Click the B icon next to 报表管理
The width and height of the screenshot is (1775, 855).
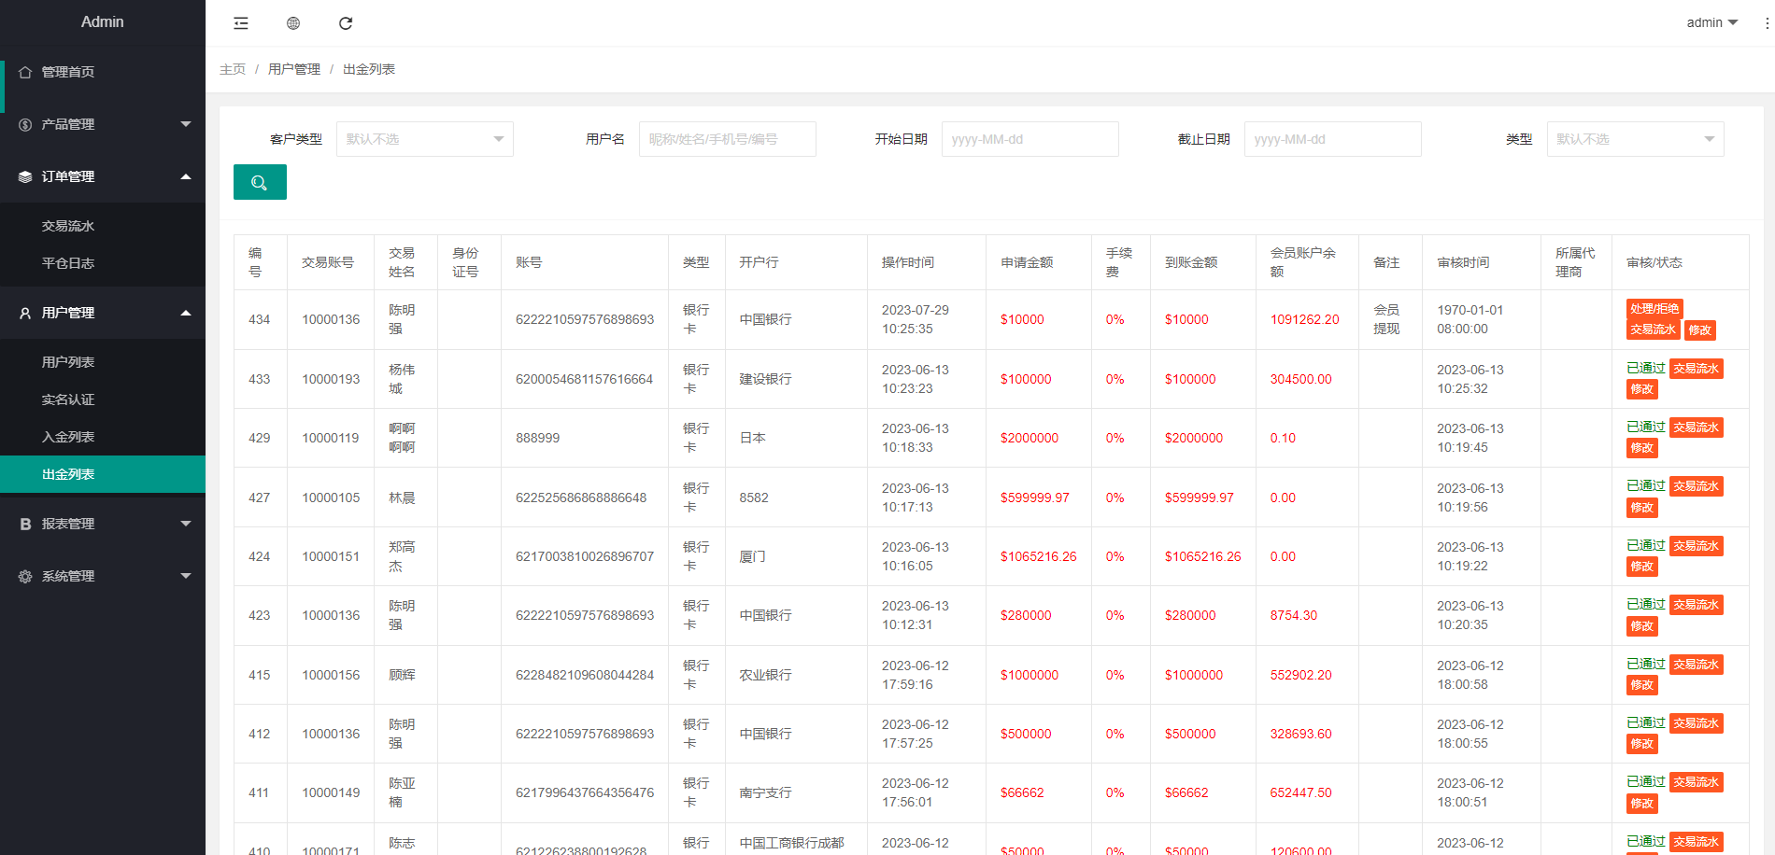click(24, 524)
